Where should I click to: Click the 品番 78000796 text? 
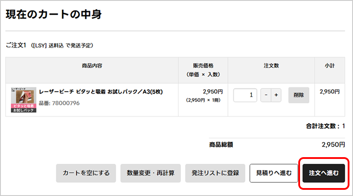pyautogui.click(x=59, y=103)
